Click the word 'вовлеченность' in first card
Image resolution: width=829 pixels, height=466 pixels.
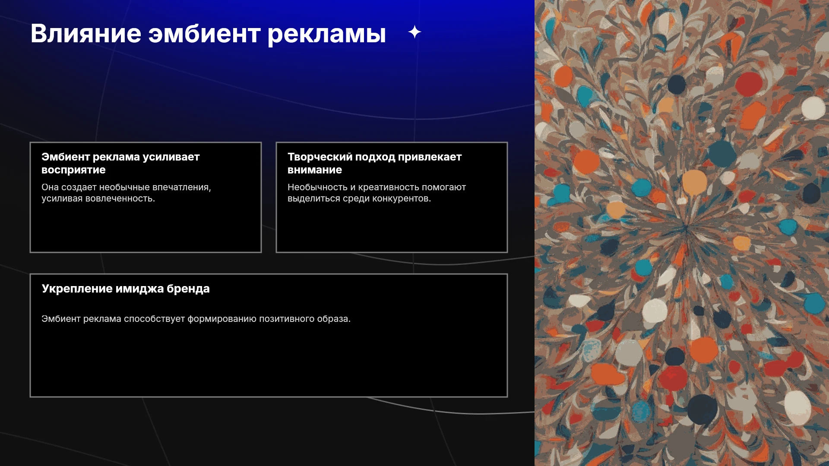click(x=119, y=198)
